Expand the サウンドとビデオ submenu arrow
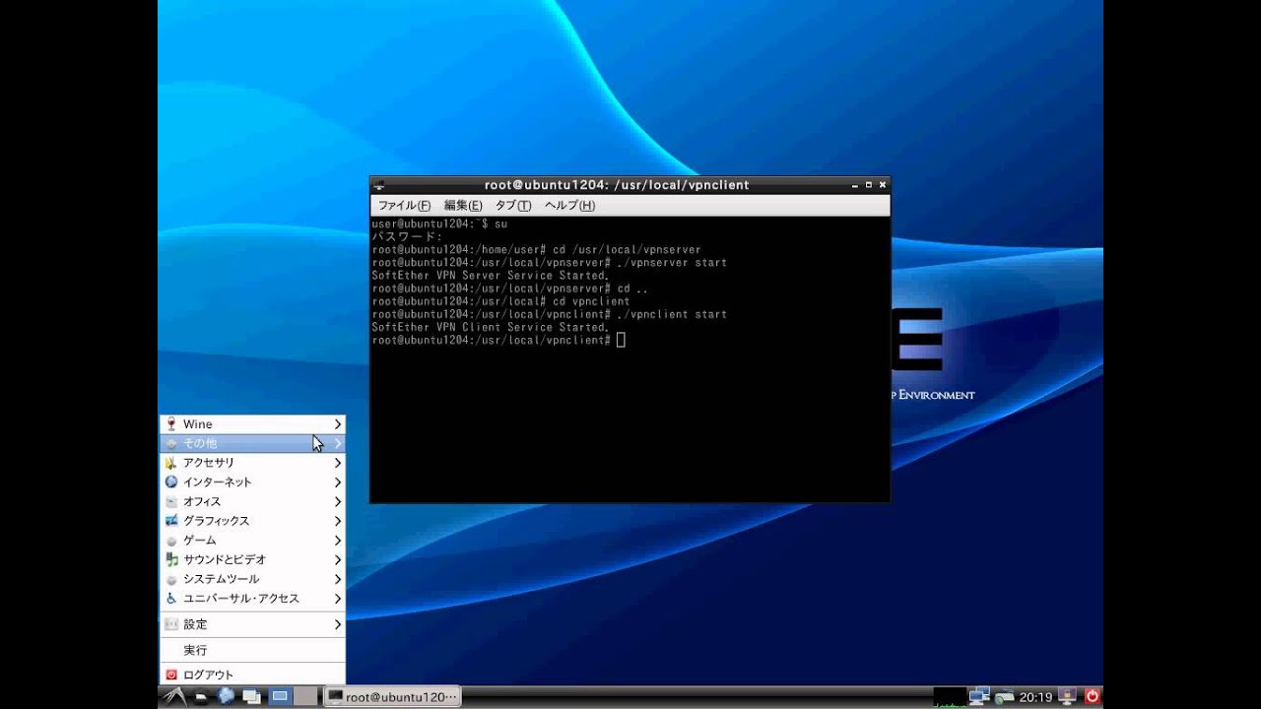The width and height of the screenshot is (1261, 709). (337, 559)
